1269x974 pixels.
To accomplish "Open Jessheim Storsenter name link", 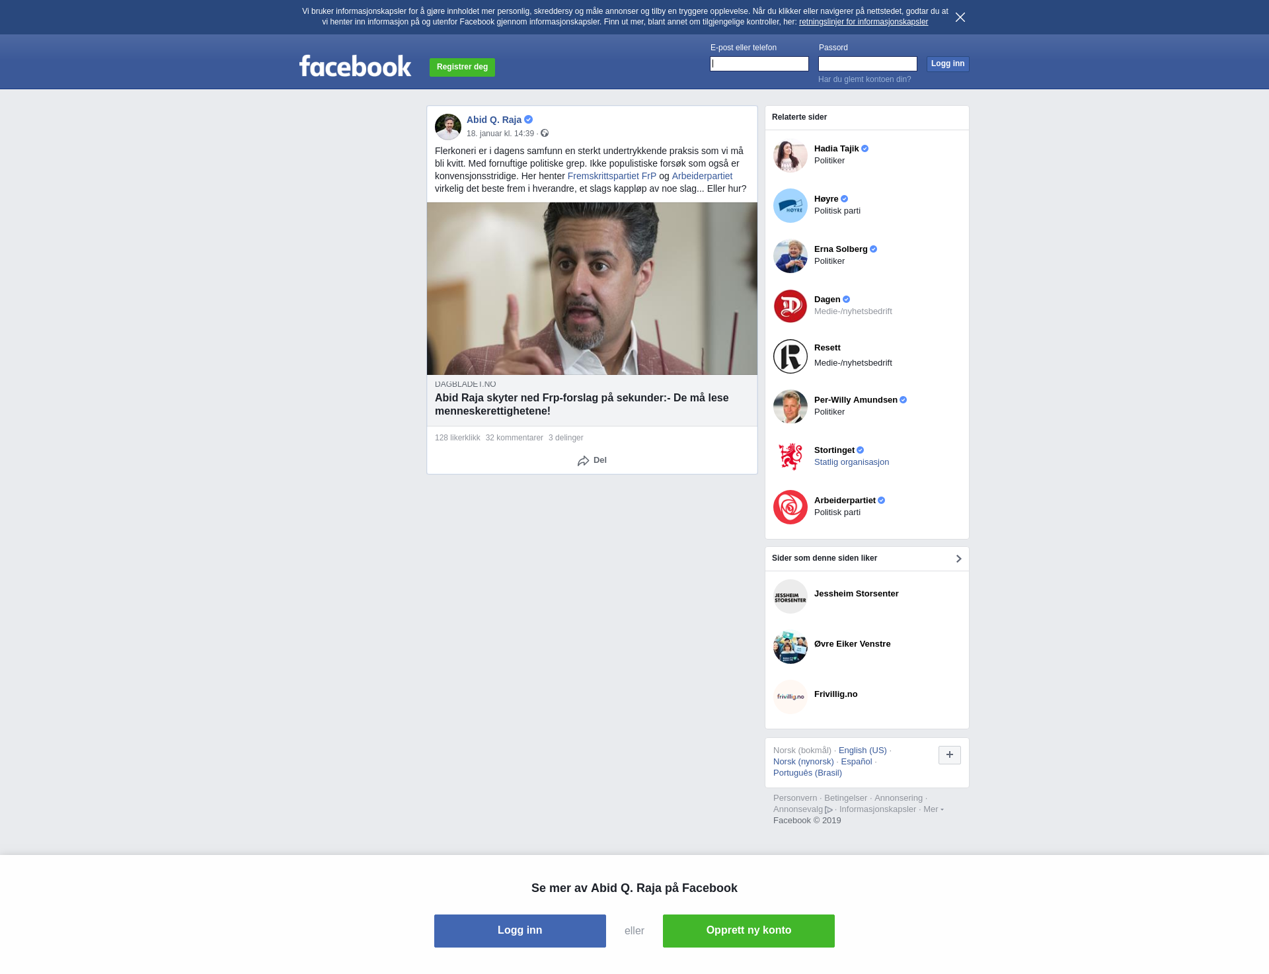I will 857,594.
